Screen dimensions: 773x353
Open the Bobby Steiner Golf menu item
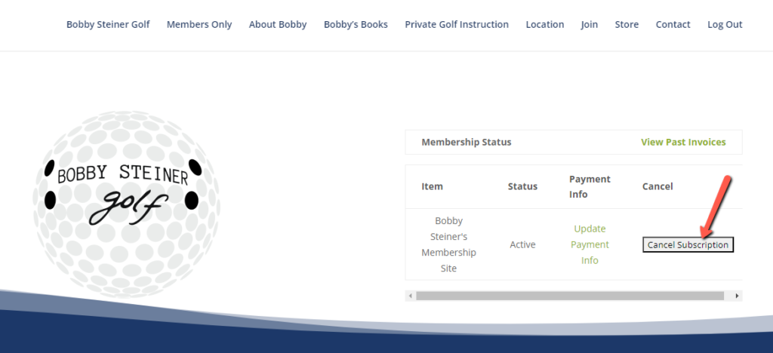[x=108, y=24]
